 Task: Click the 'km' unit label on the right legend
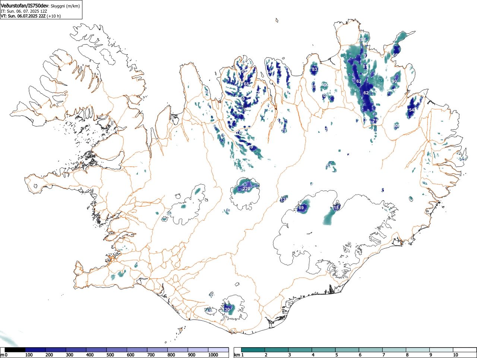(x=237, y=355)
